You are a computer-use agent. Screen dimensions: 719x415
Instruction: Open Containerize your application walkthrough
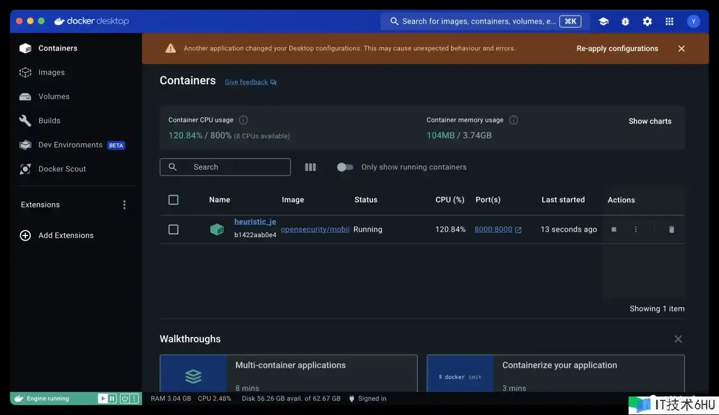point(556,373)
